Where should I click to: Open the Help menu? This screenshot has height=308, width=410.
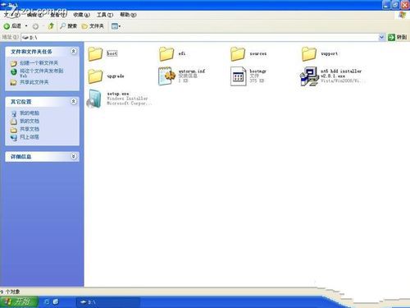[128, 15]
